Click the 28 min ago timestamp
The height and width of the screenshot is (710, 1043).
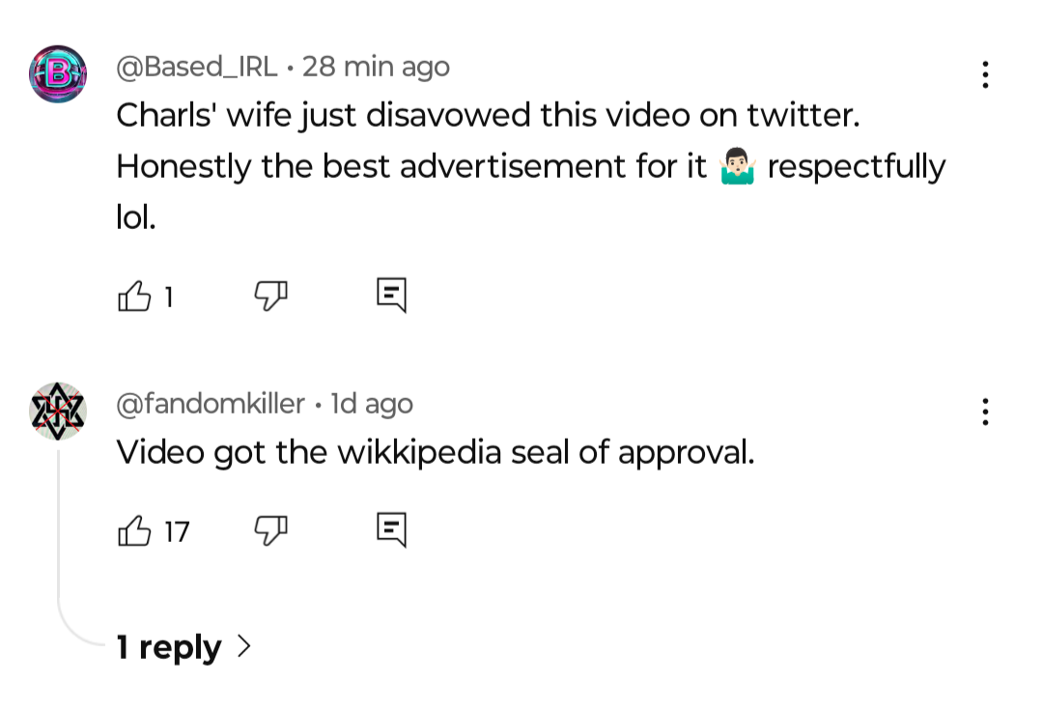(376, 67)
